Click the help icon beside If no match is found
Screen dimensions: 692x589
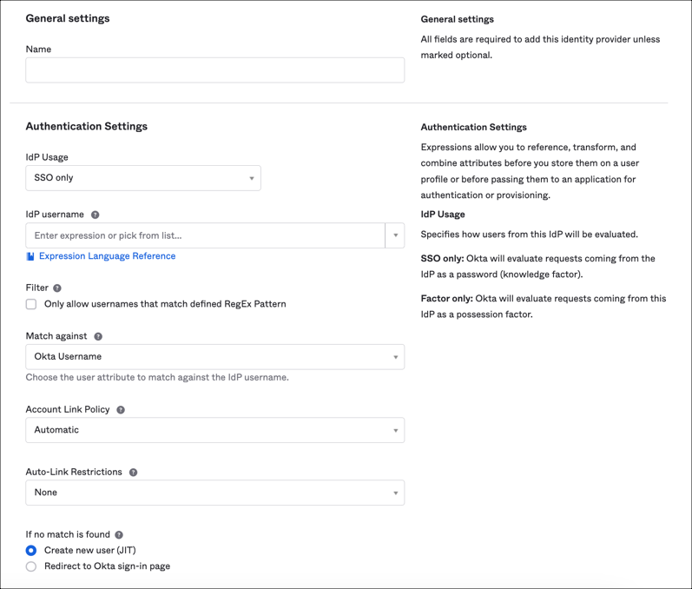[x=119, y=535]
